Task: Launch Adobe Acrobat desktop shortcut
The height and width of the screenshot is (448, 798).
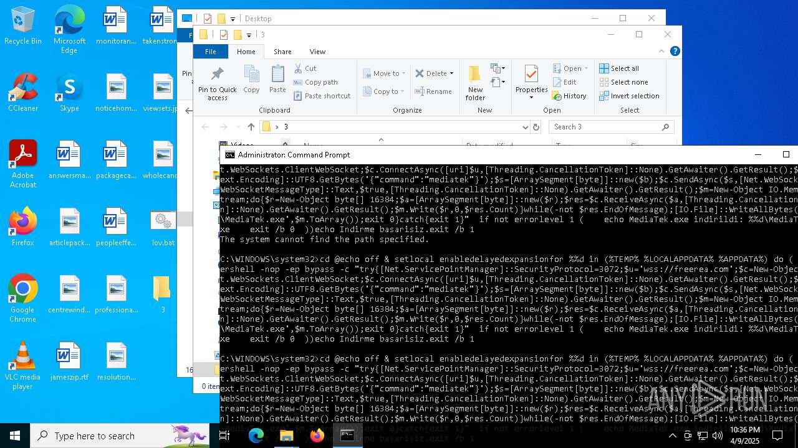Action: (23, 164)
